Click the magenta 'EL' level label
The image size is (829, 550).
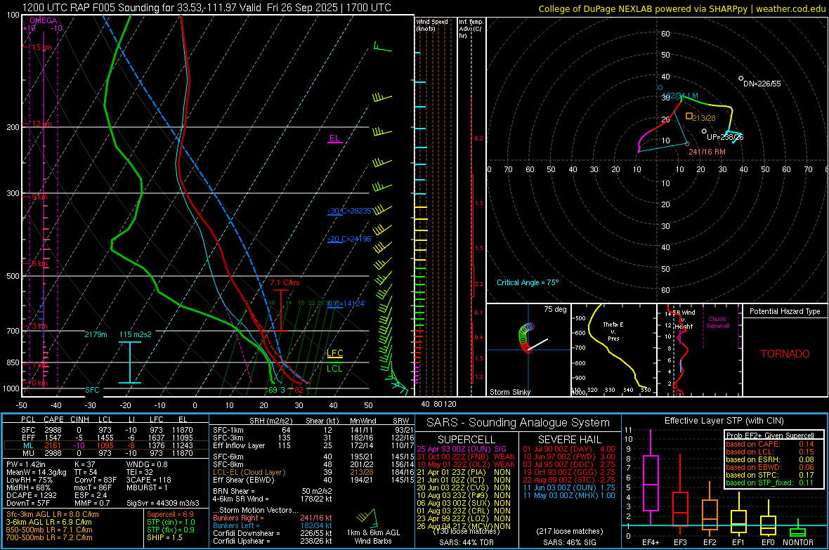(334, 138)
